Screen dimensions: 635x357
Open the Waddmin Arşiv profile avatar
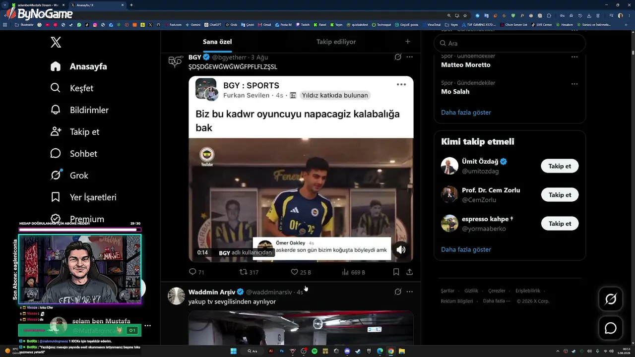(176, 296)
